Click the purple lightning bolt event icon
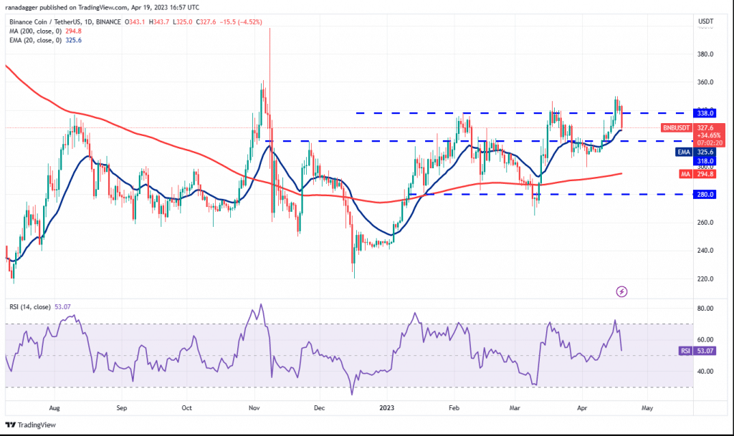 click(621, 291)
